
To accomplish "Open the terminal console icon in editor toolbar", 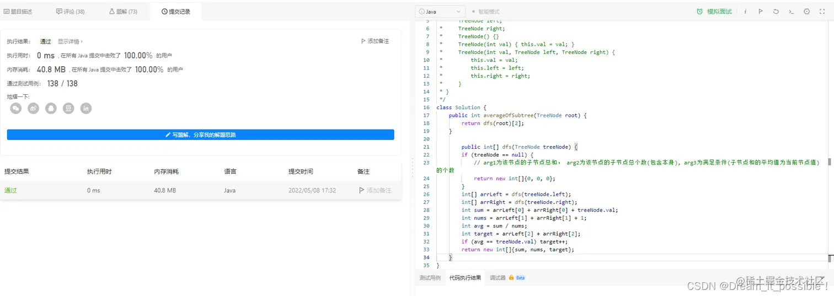I will [792, 11].
